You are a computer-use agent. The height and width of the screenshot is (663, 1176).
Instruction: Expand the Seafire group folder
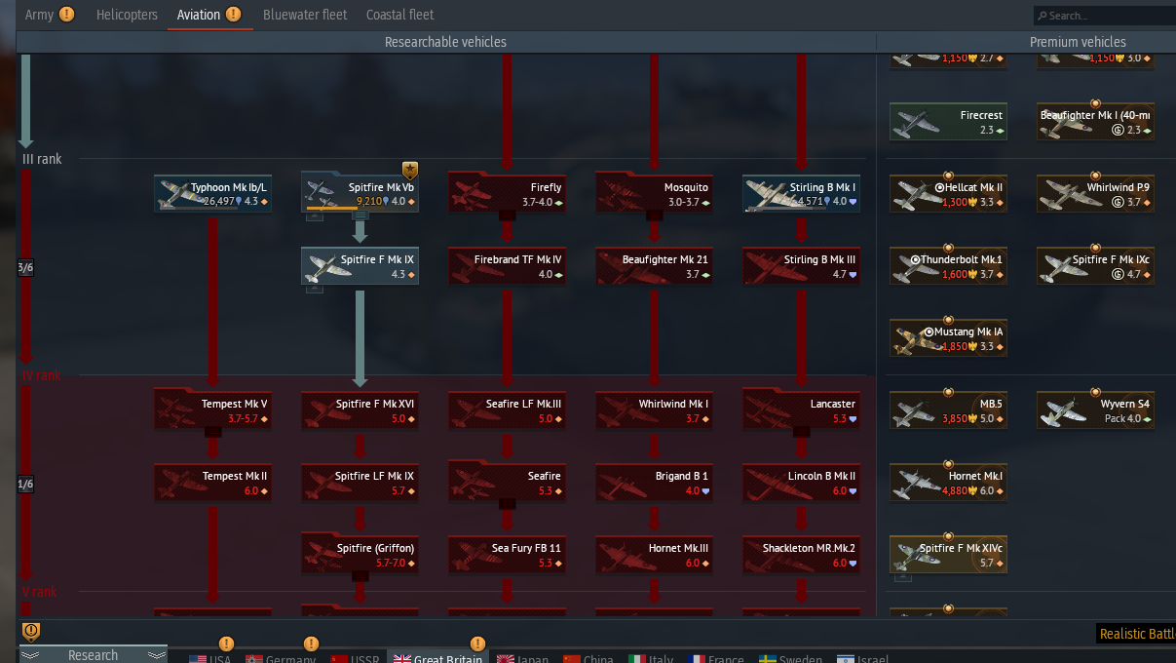click(507, 504)
